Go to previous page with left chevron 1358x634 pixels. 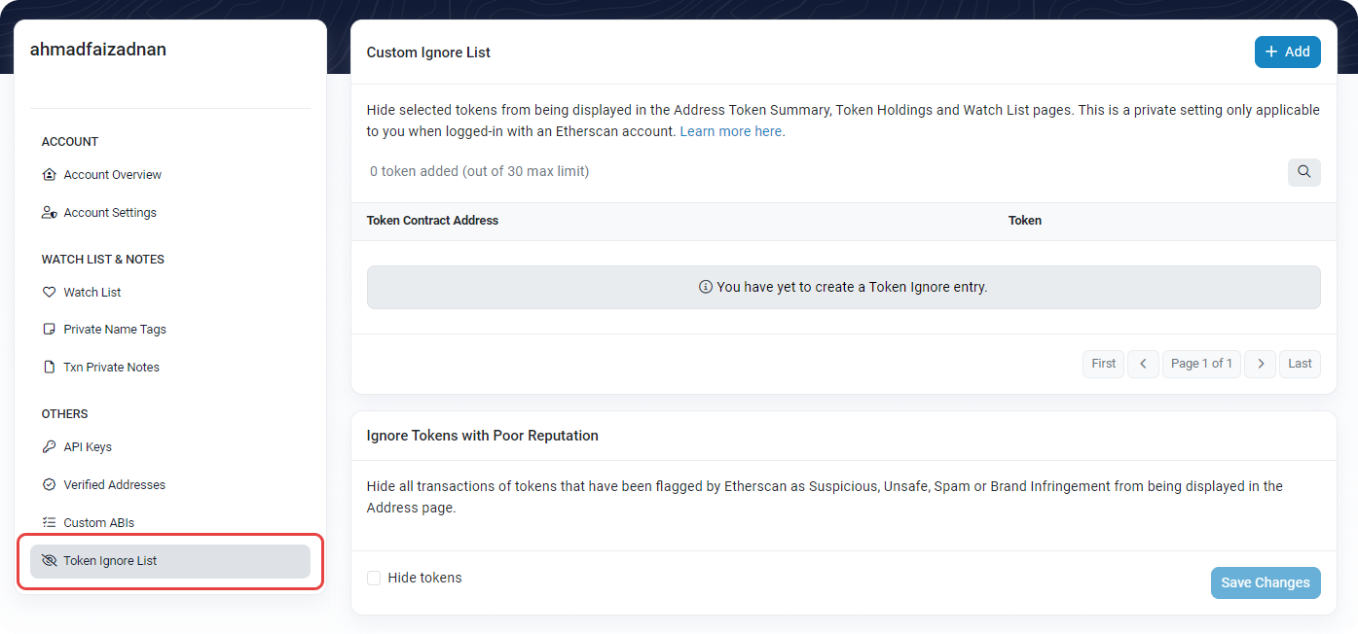pyautogui.click(x=1143, y=364)
